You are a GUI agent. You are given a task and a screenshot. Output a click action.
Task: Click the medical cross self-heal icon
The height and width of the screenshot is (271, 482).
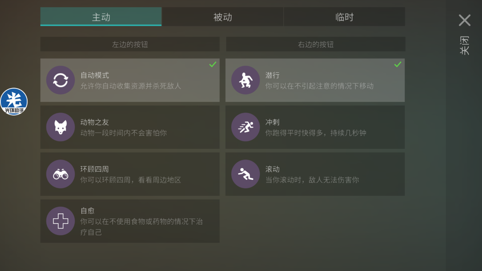pos(61,221)
